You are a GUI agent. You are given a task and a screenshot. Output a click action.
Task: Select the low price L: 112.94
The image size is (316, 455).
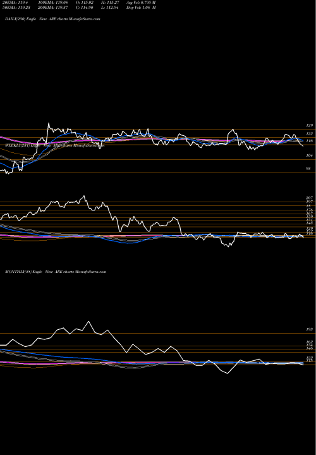110,8
